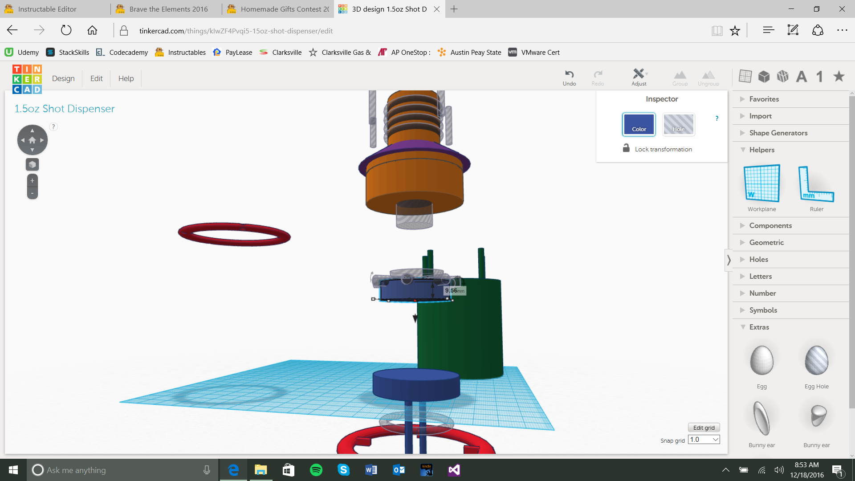
Task: Switch the shape to Hole
Action: coord(678,124)
